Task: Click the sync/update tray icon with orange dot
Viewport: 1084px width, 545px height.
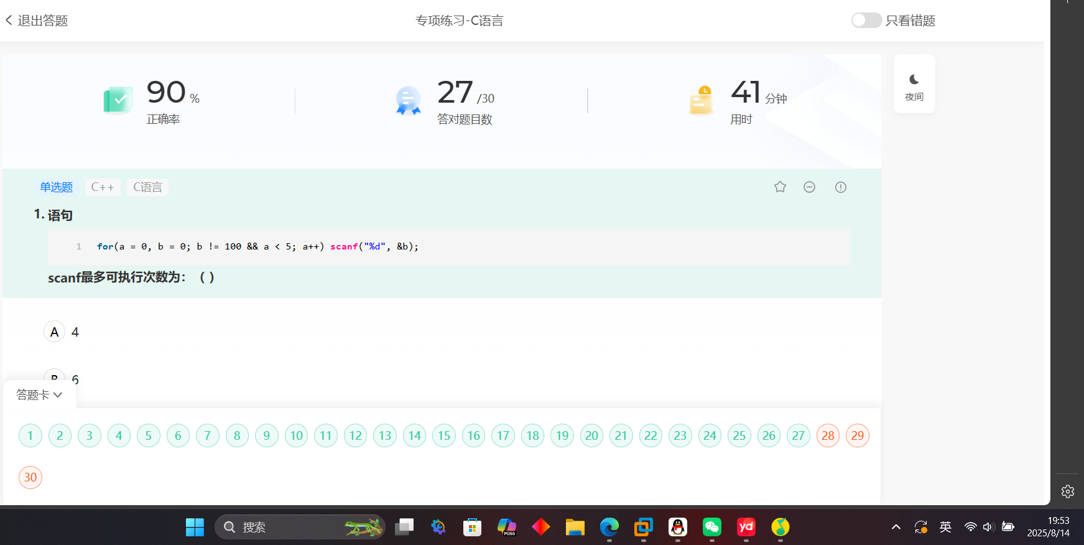Action: point(921,527)
